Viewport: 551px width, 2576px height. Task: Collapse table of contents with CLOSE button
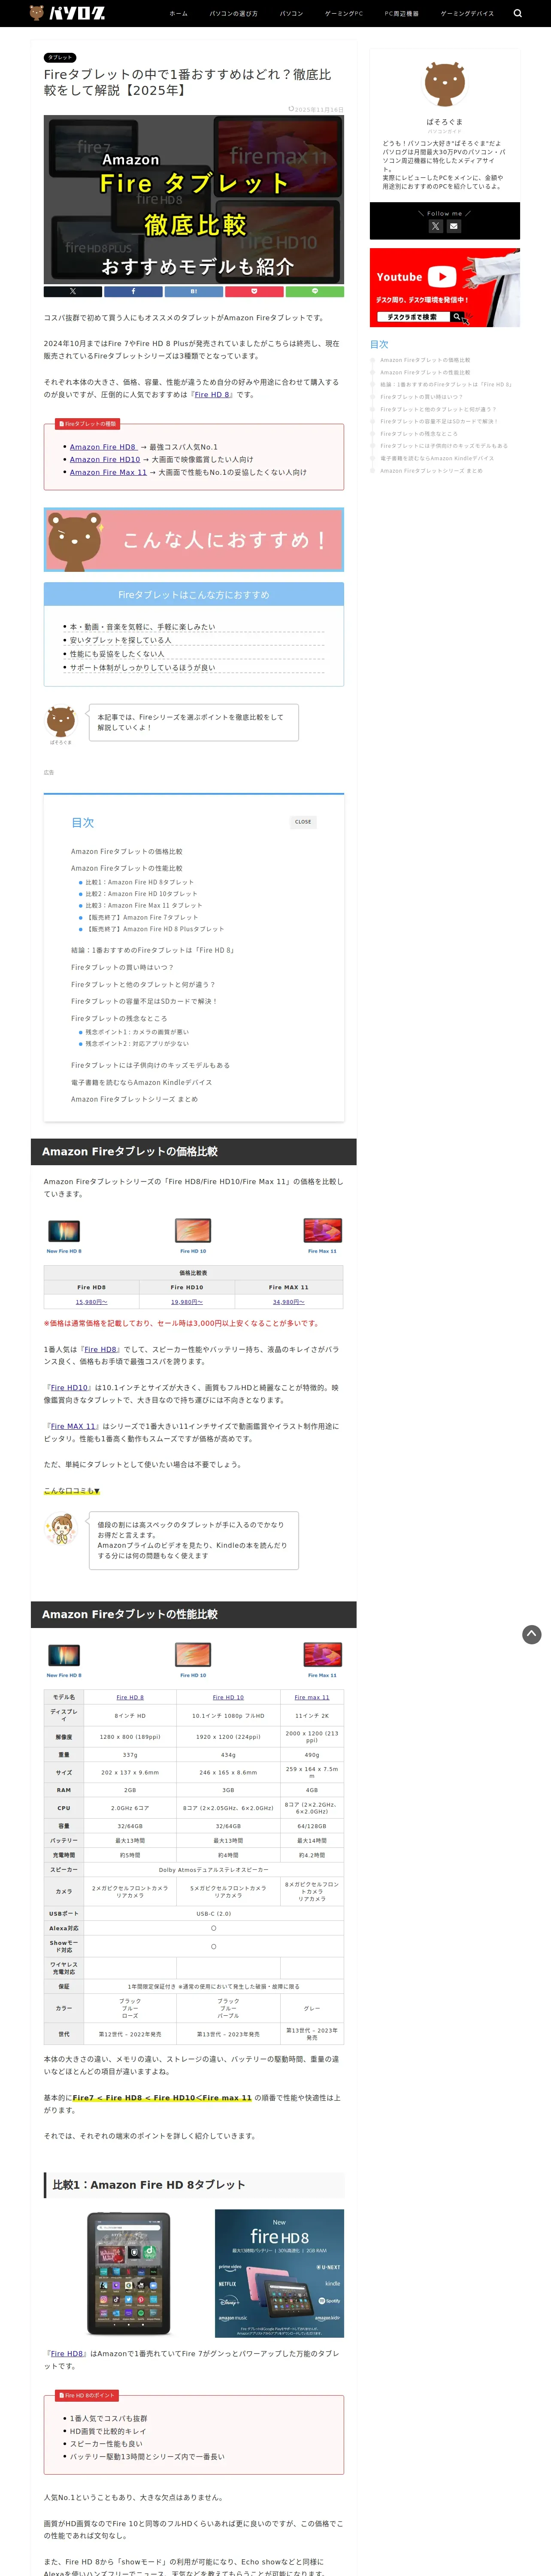click(x=303, y=822)
